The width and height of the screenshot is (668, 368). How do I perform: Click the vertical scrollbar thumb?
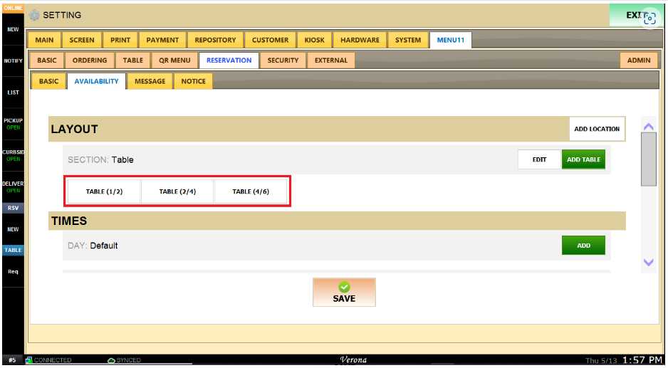click(x=648, y=159)
